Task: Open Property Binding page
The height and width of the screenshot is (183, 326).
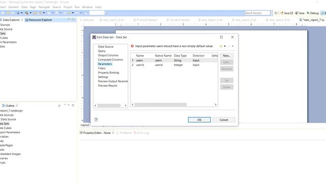Action: click(x=108, y=73)
